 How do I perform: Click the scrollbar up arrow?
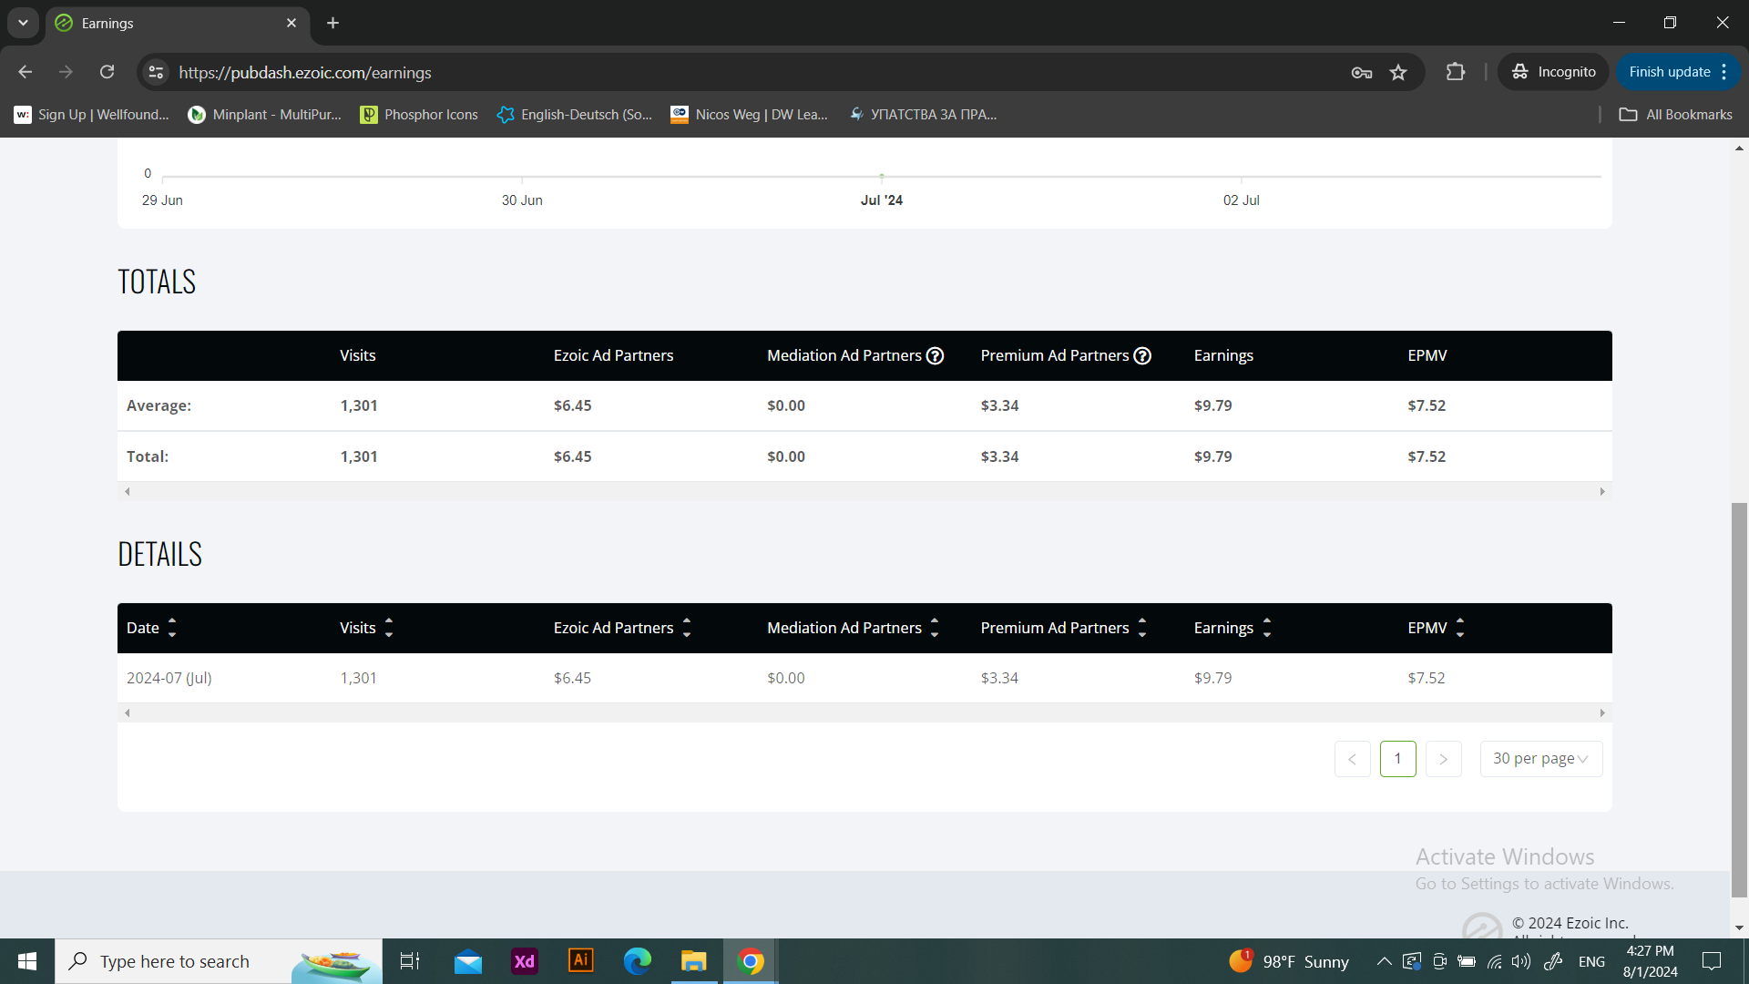point(1739,148)
